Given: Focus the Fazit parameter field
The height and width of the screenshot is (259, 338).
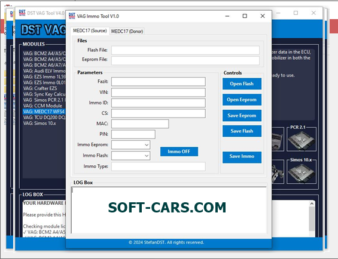Looking at the screenshot, I should (158, 82).
